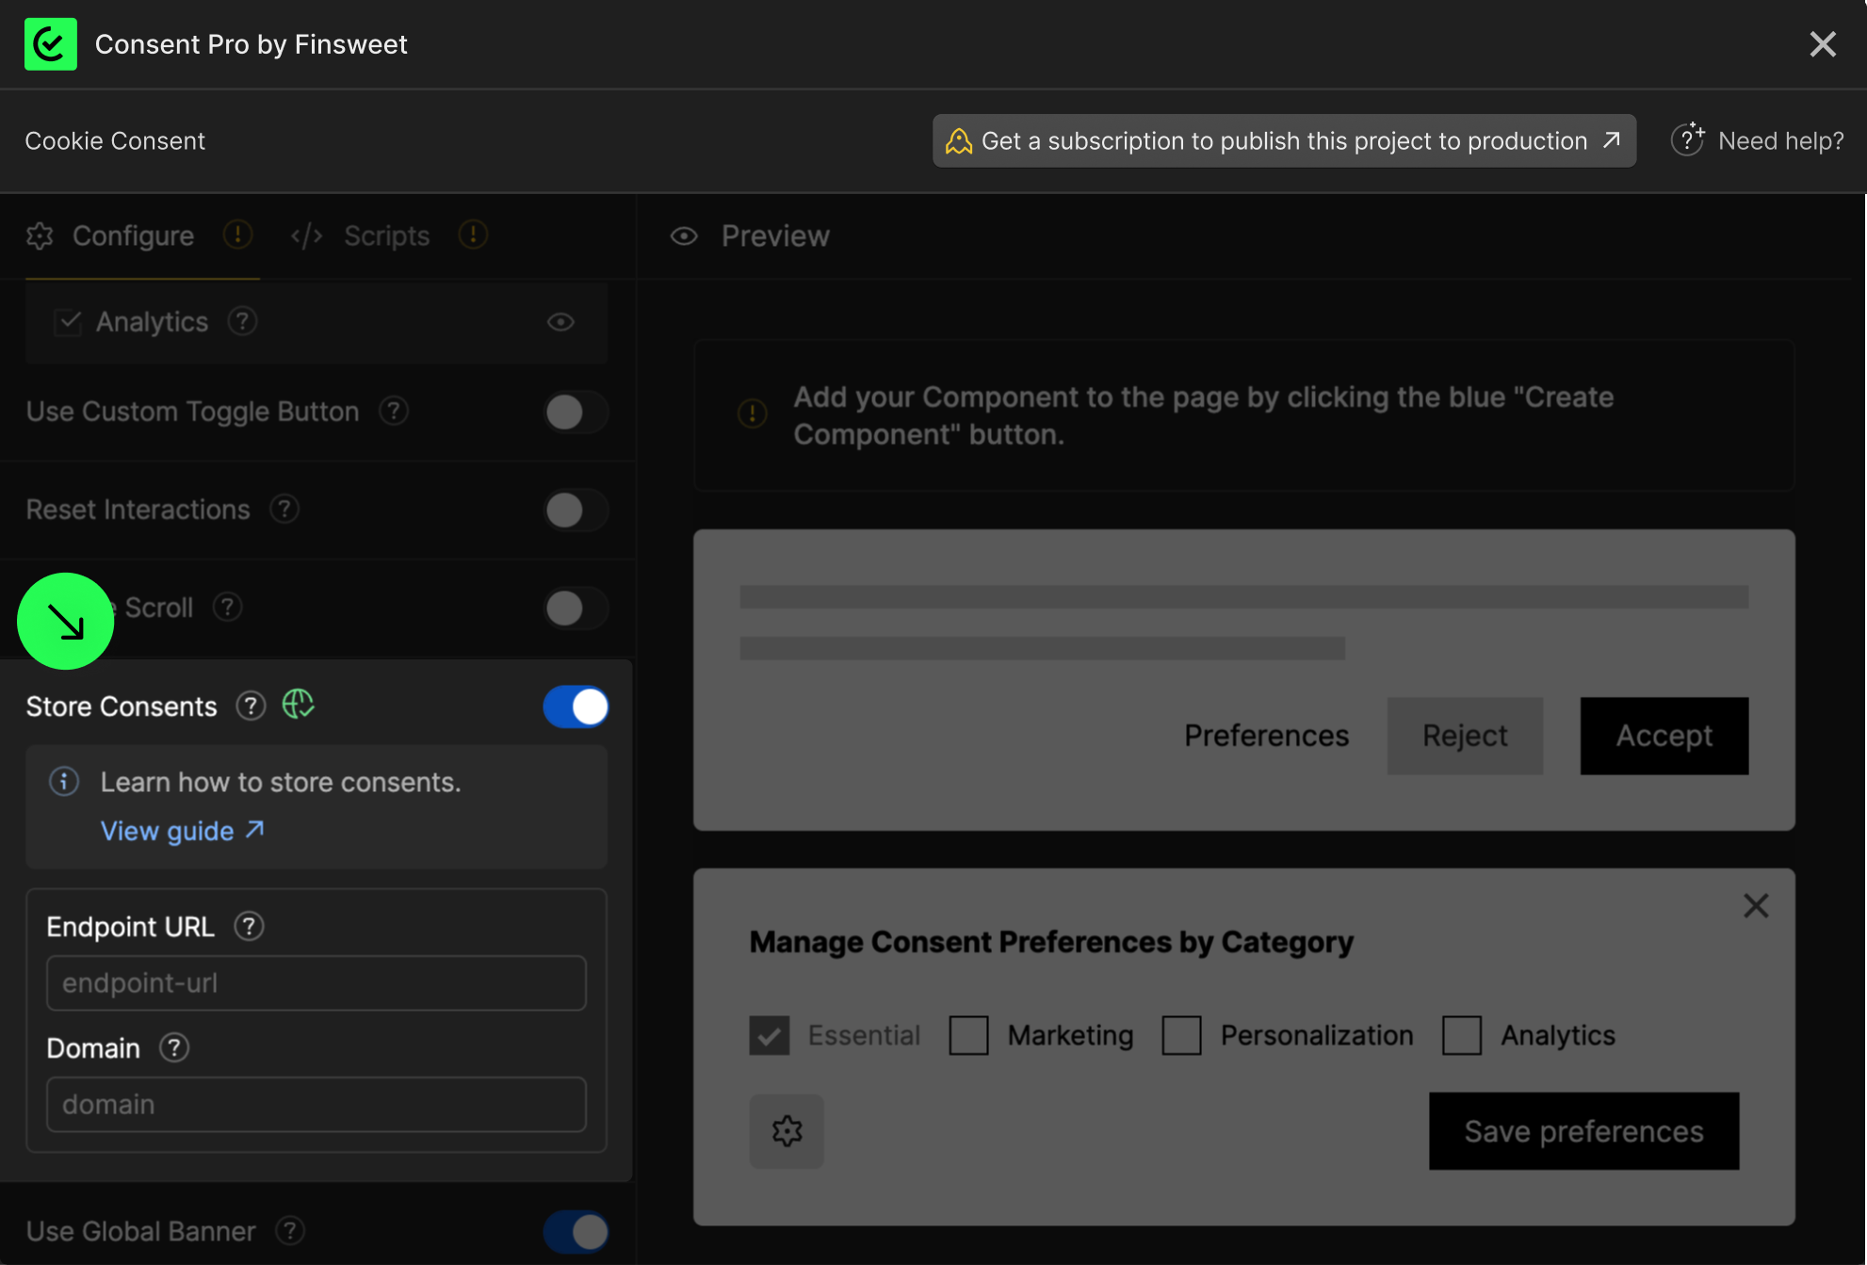The width and height of the screenshot is (1867, 1265).
Task: Click the Manage Consent Preferences by Category heading
Action: click(1051, 942)
